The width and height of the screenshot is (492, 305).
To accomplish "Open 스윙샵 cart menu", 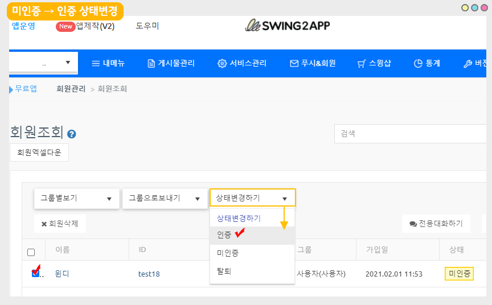I will [374, 63].
